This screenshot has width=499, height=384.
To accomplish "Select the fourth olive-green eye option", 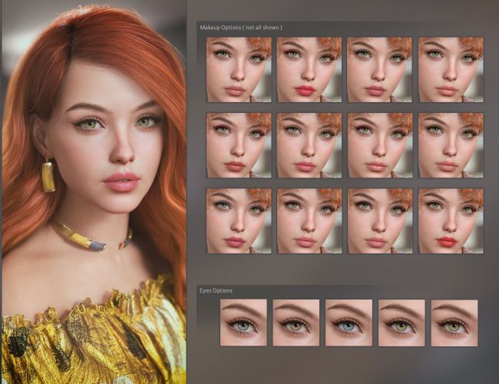I will 402,323.
